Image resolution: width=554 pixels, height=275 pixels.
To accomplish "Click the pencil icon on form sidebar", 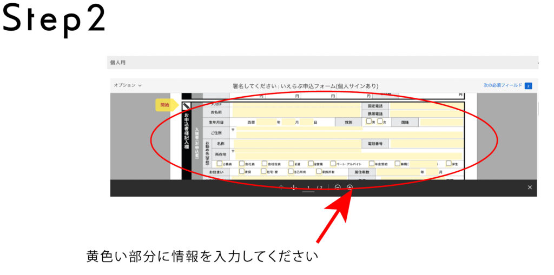I will click(x=186, y=107).
